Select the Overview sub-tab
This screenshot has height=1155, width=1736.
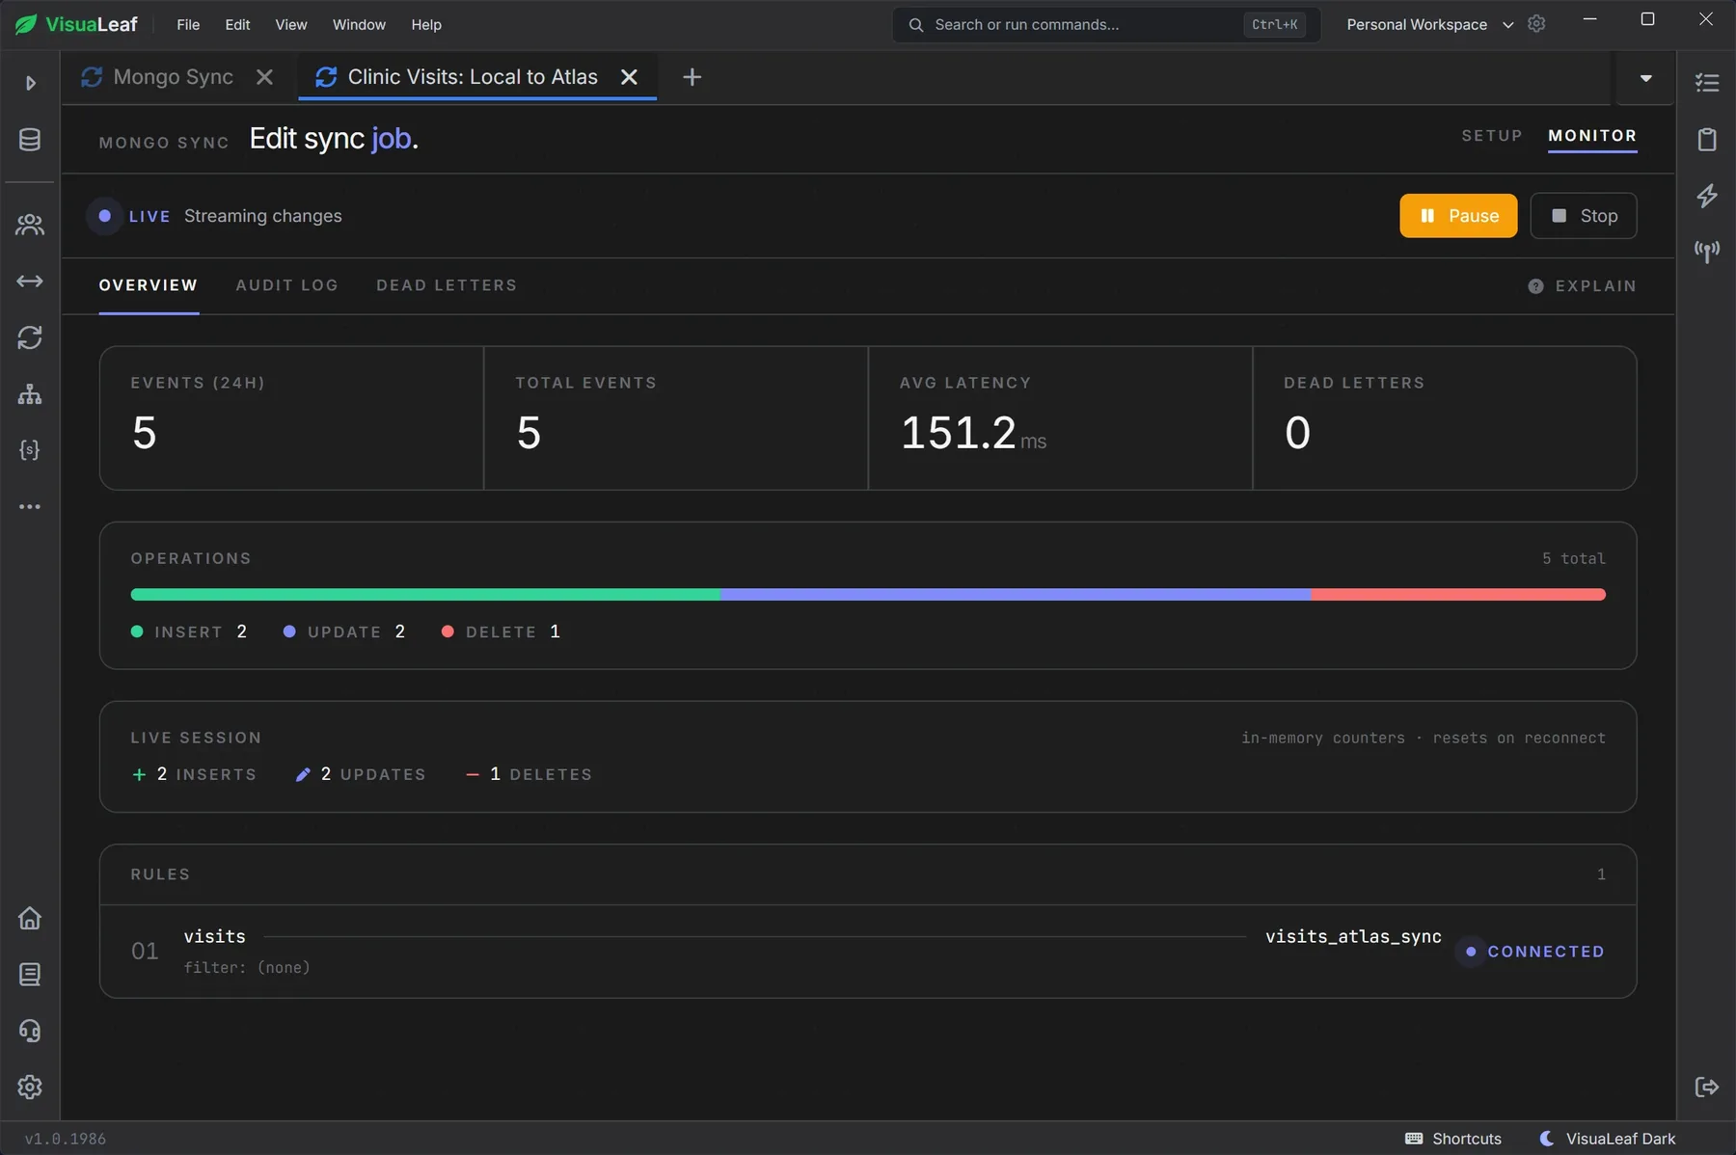(149, 285)
